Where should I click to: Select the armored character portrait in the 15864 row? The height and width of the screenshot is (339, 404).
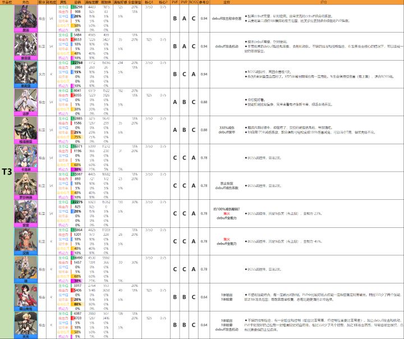click(x=26, y=239)
